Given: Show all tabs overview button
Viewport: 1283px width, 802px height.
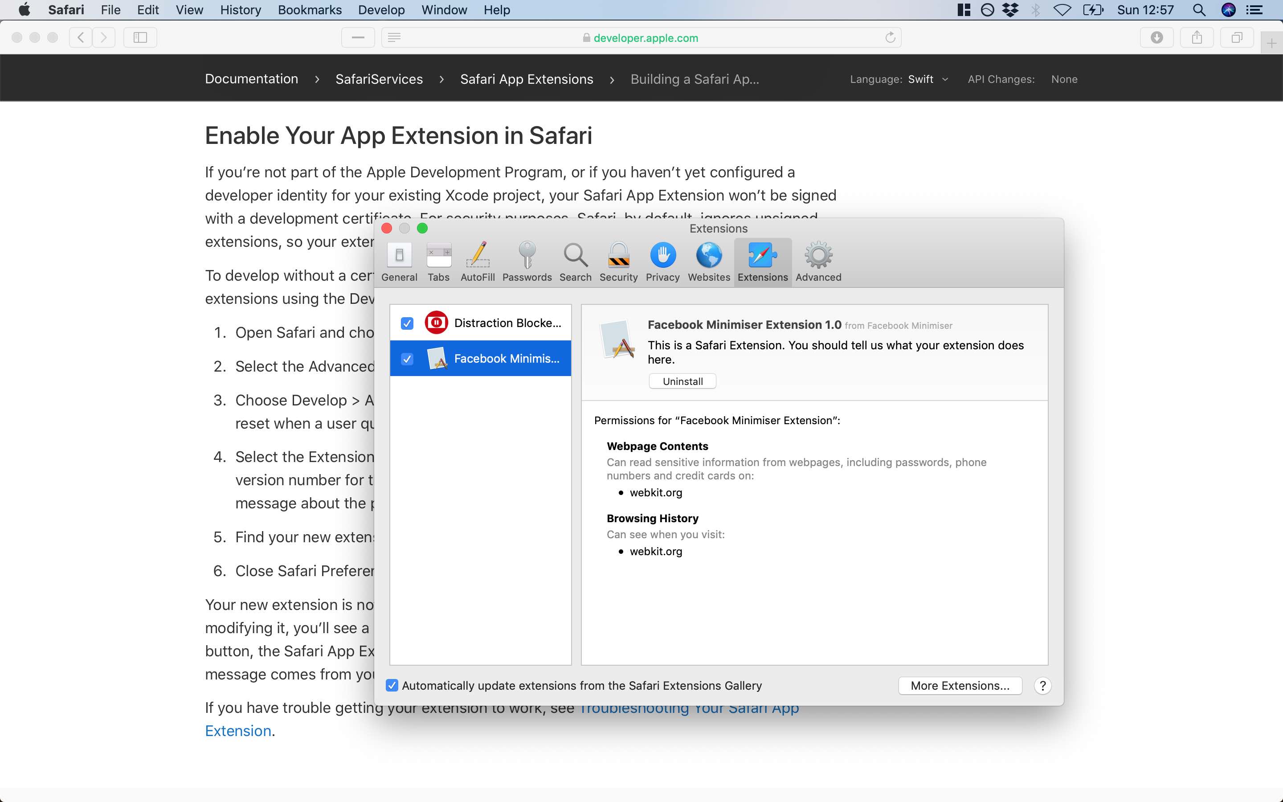Looking at the screenshot, I should tap(1237, 38).
